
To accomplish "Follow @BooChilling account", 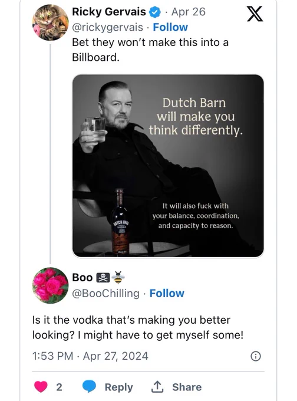I will [x=167, y=293].
